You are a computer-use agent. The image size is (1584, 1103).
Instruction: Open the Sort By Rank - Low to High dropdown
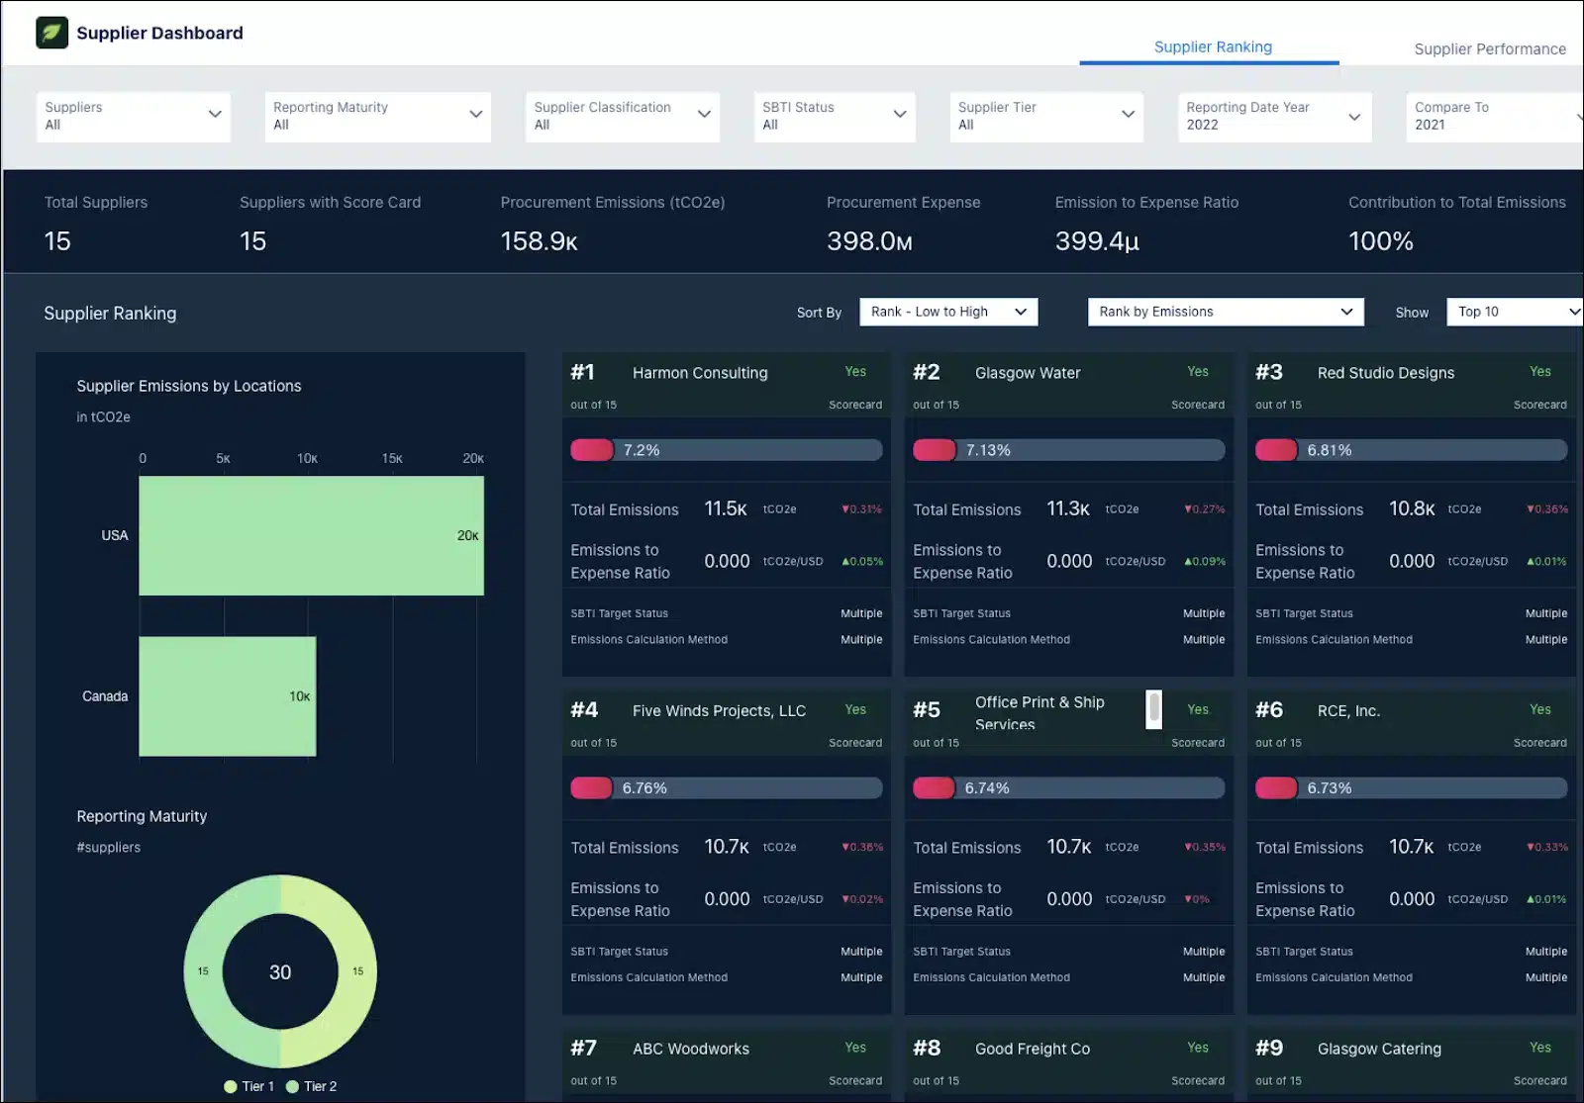pos(947,312)
